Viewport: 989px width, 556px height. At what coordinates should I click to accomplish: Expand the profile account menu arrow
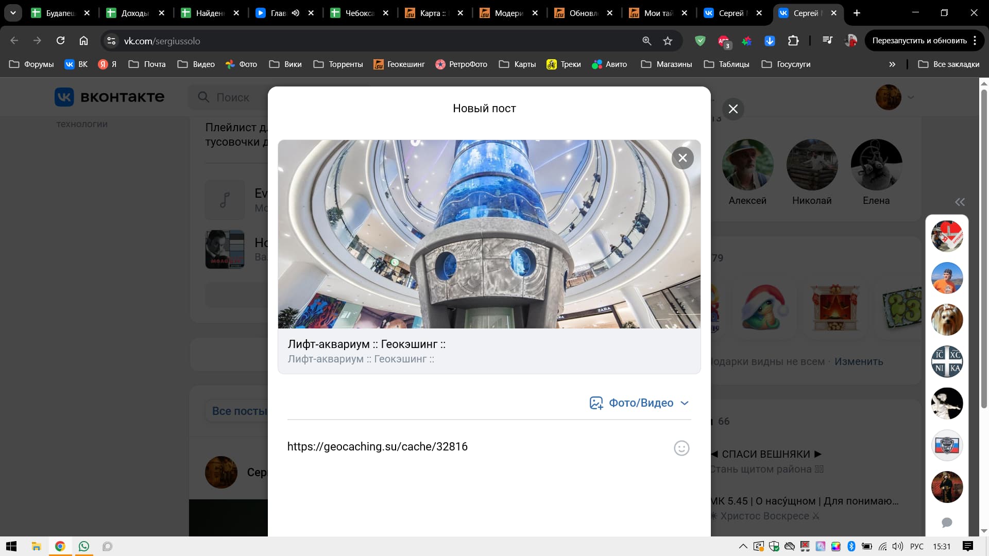(x=911, y=97)
